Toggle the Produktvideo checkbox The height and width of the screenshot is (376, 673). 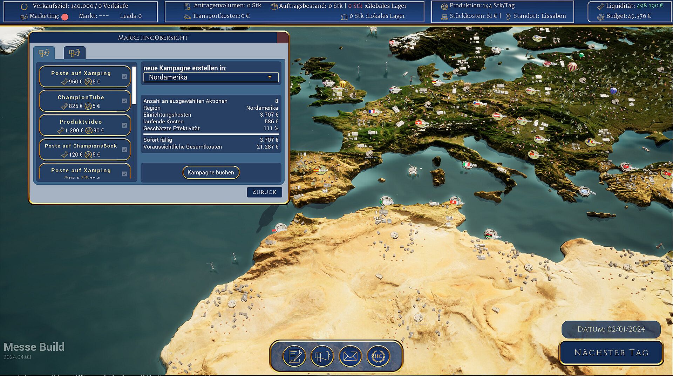tap(124, 125)
